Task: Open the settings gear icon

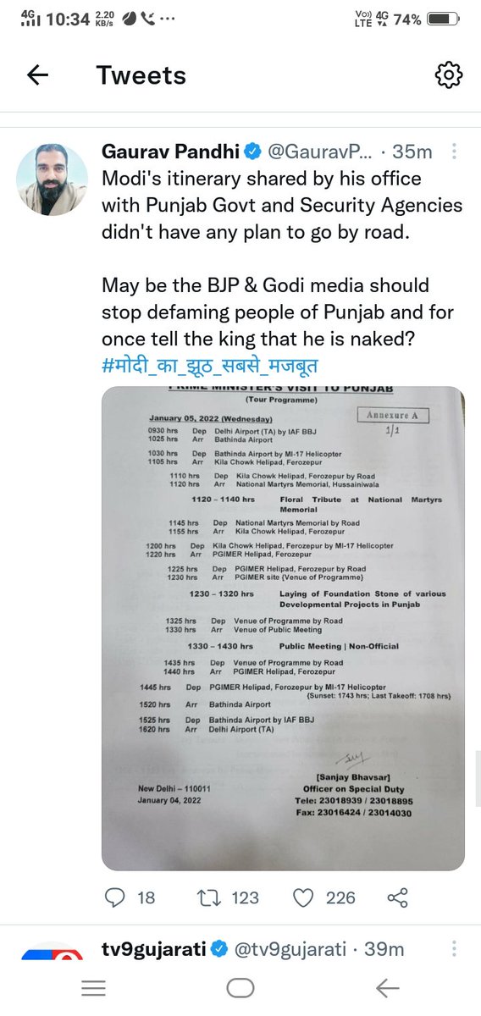Action: coord(449,75)
